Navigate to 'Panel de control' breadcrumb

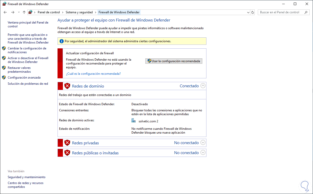[x=49, y=12]
